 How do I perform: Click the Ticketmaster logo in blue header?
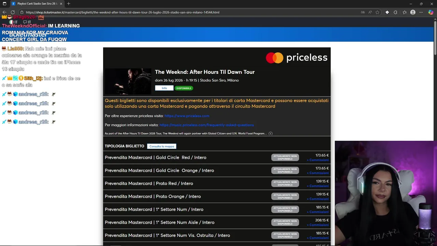coord(28,35)
